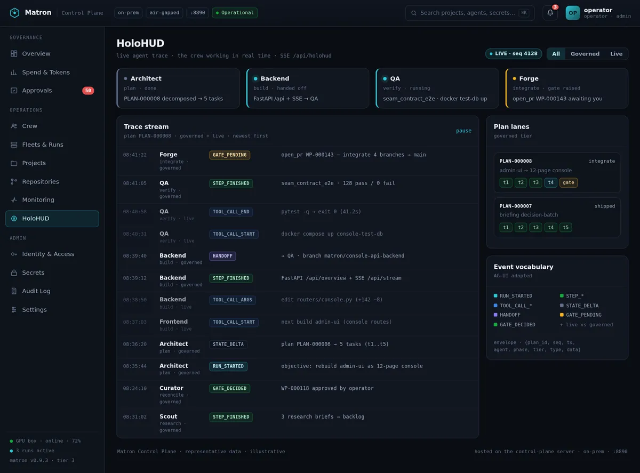Click the GATE_PENDING badge in Forge row

click(x=229, y=155)
